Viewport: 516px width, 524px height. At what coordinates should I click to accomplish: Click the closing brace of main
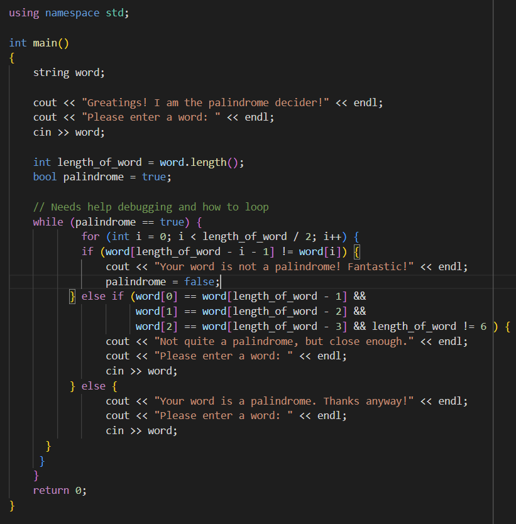pyautogui.click(x=11, y=505)
